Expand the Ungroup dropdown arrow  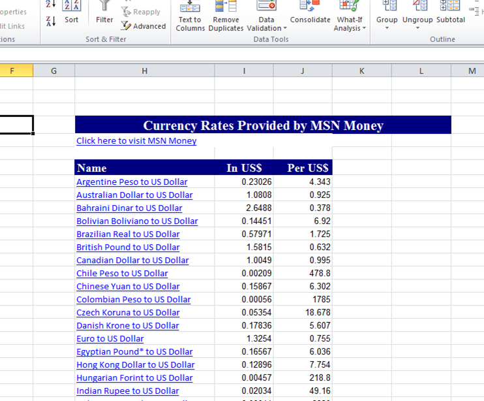[x=417, y=28]
